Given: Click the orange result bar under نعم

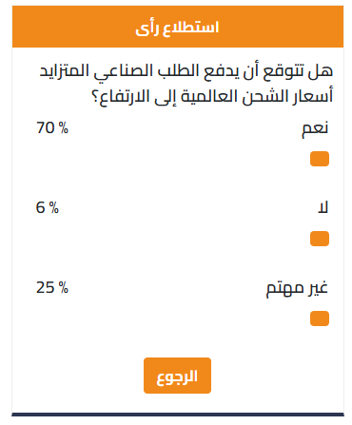Looking at the screenshot, I should coord(320,159).
